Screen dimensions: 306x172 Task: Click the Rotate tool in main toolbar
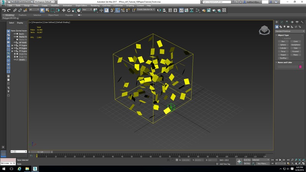point(69,10)
